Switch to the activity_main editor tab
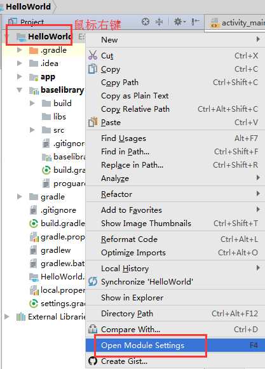Viewport: 265px width, 369px height. pos(238,23)
